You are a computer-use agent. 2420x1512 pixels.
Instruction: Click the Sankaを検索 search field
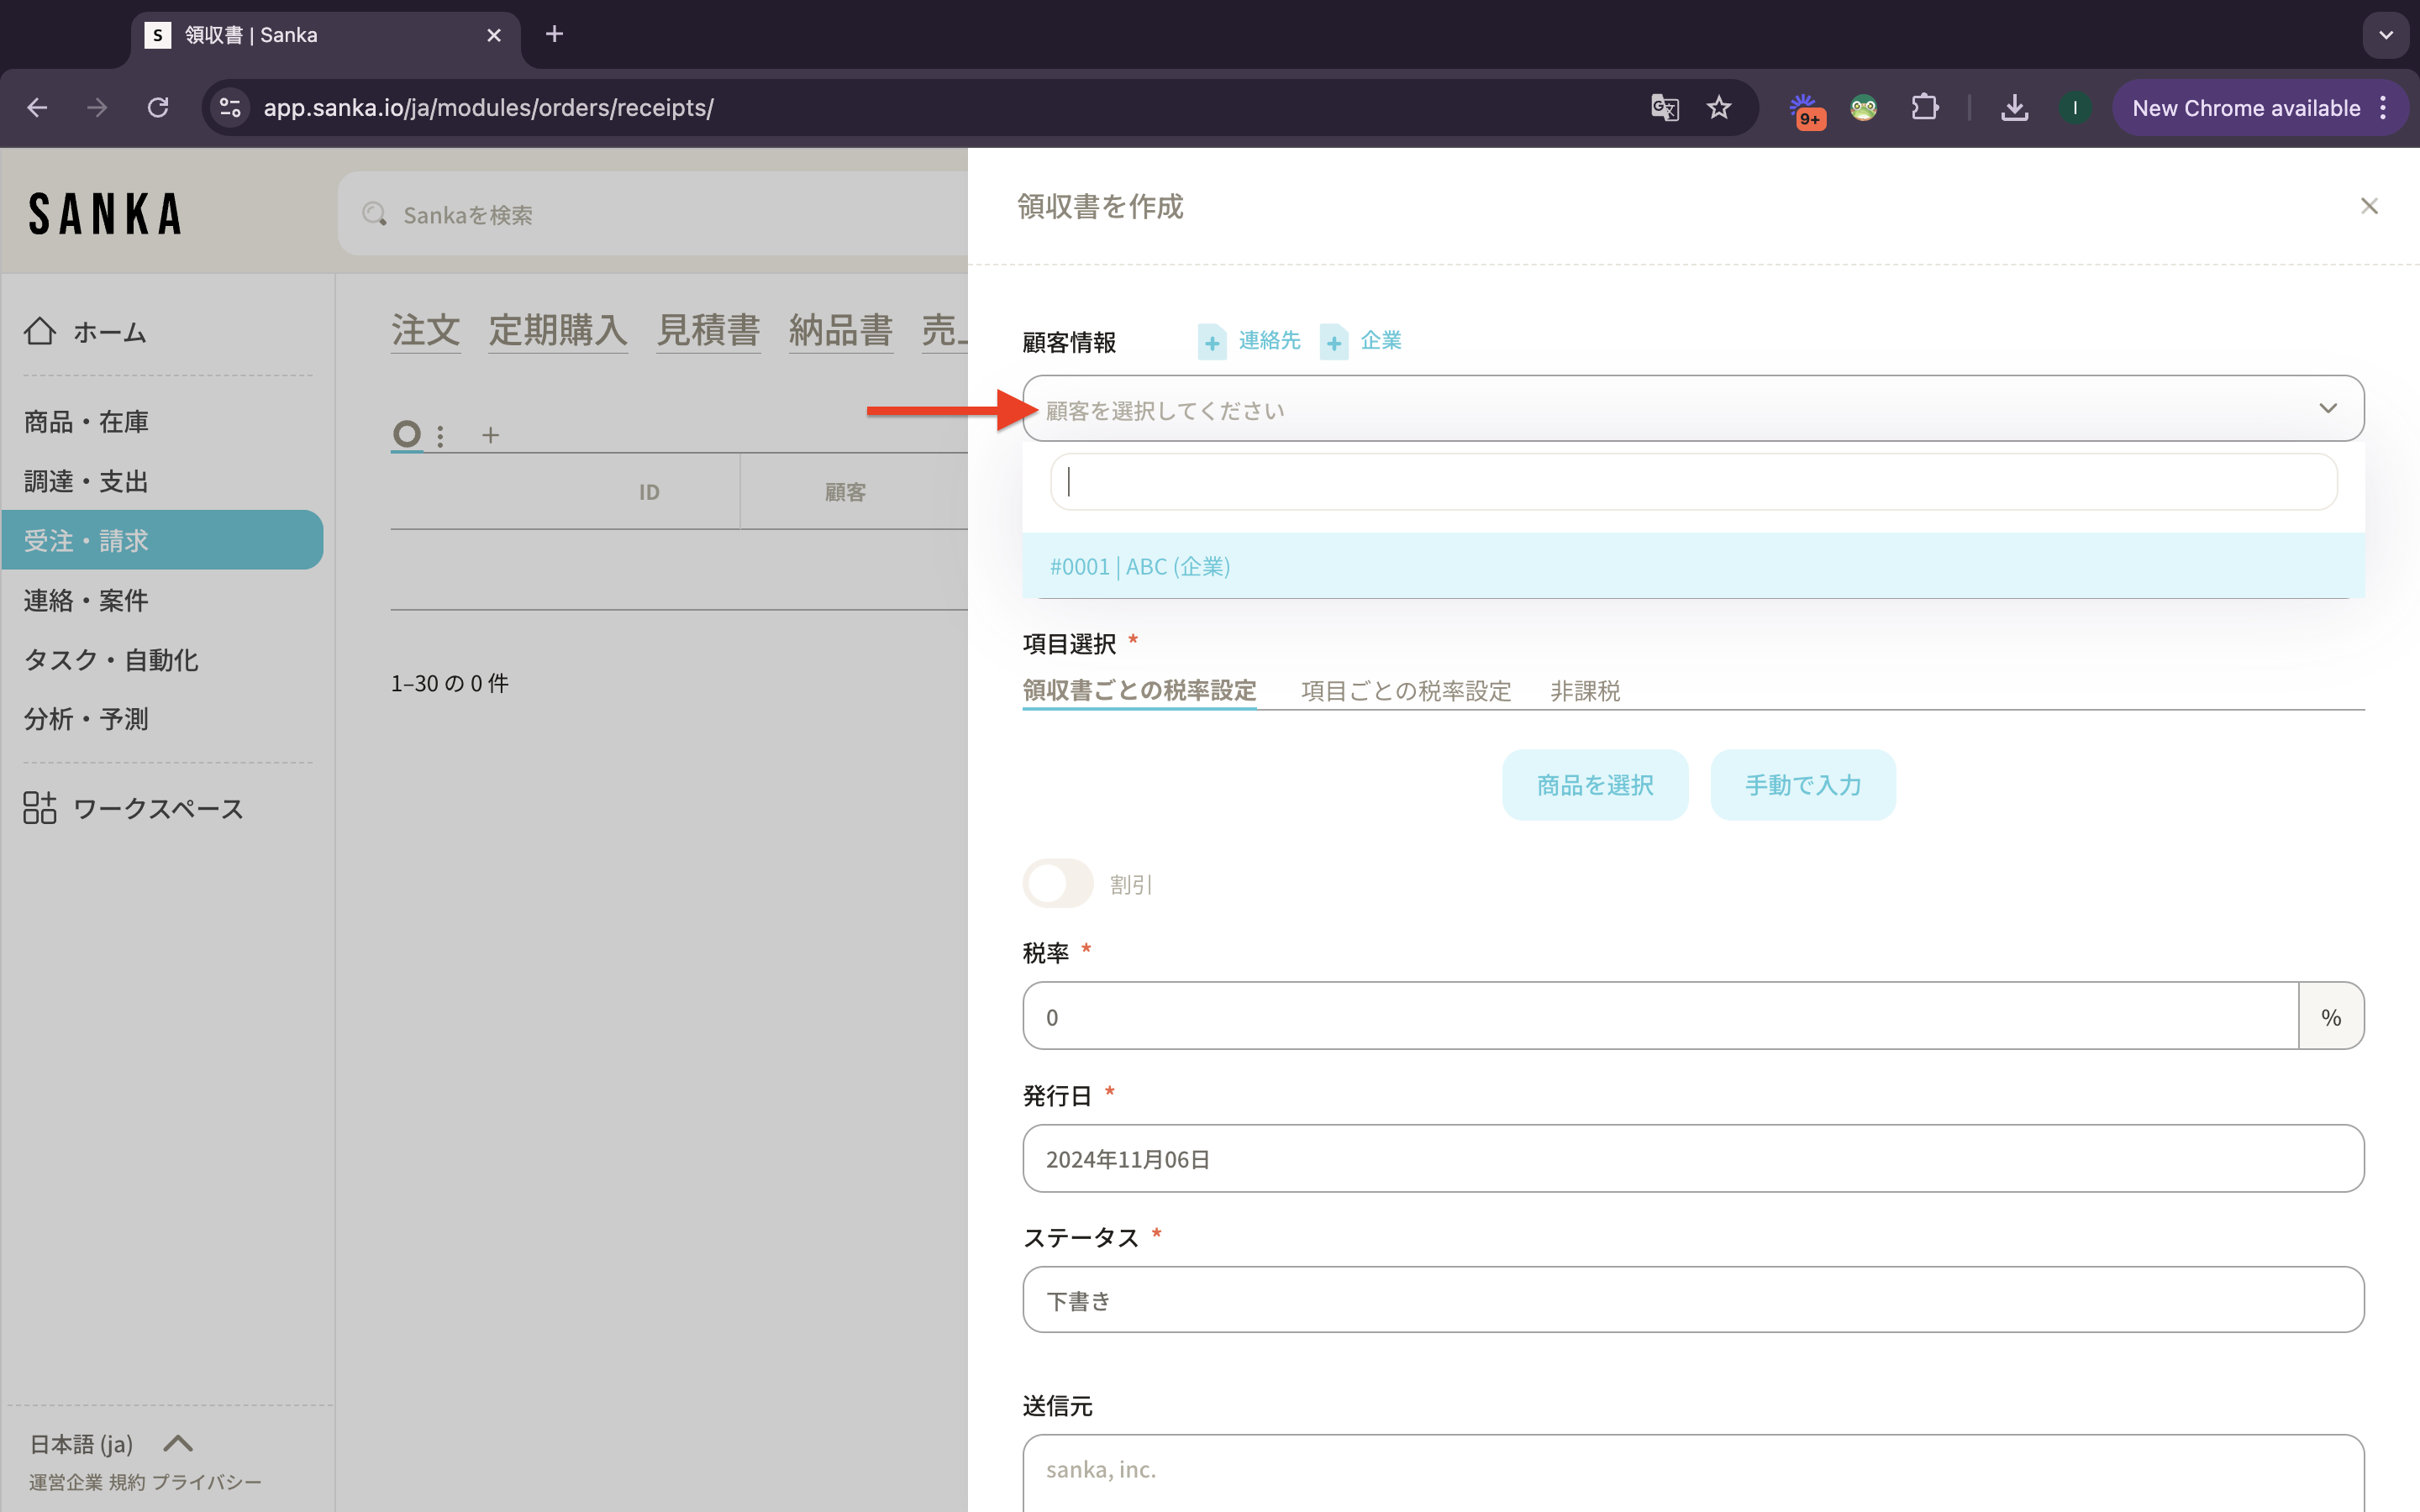point(652,214)
